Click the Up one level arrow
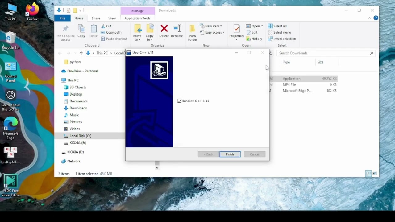Image resolution: width=395 pixels, height=222 pixels. [81, 53]
